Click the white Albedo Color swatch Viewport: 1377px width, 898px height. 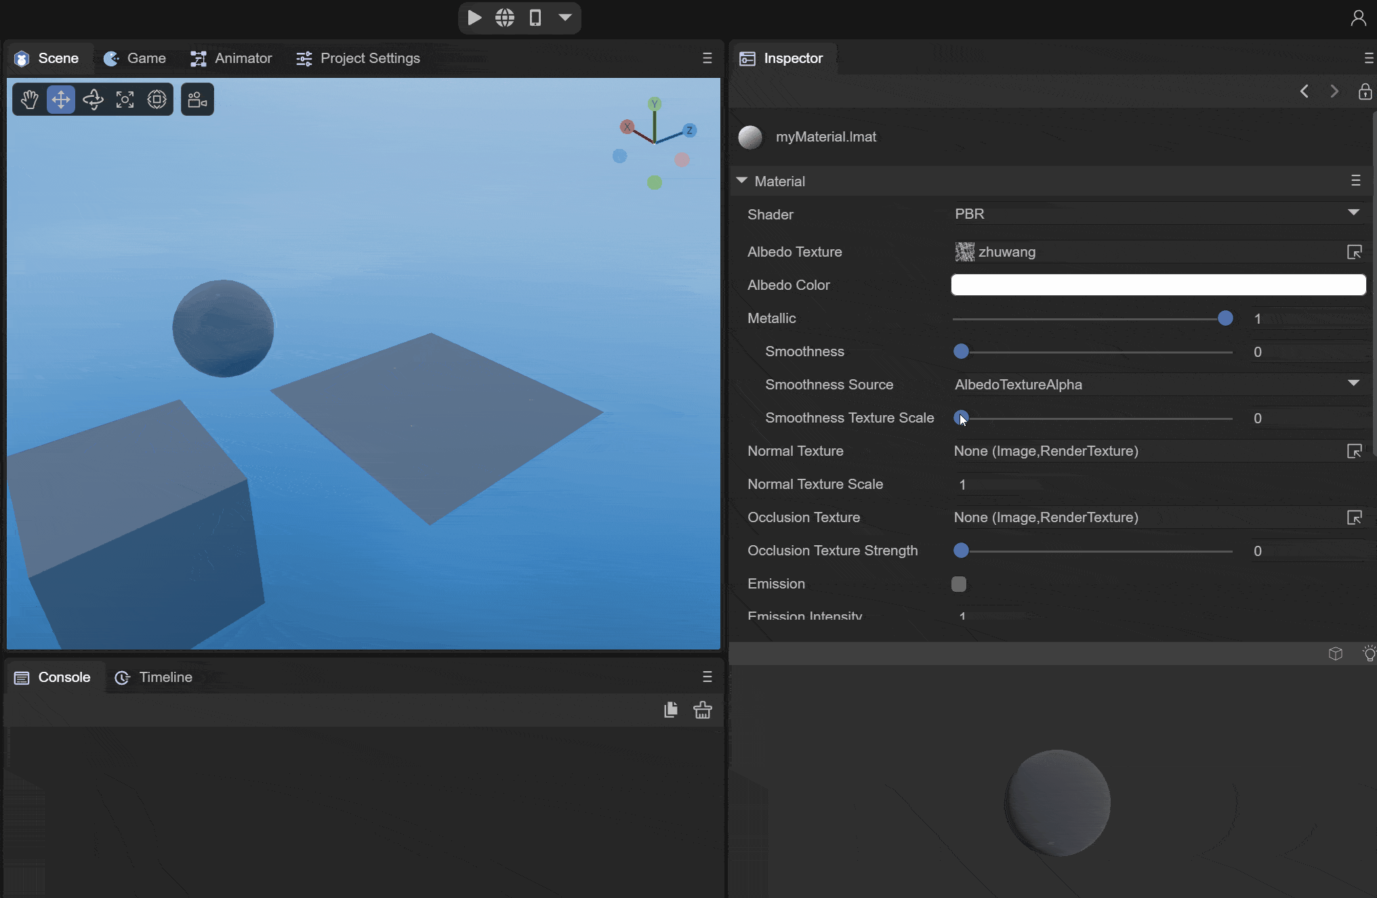point(1158,285)
